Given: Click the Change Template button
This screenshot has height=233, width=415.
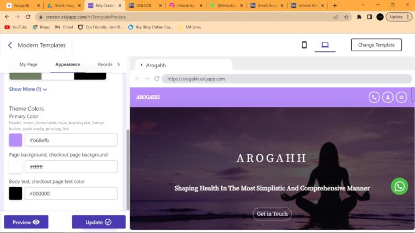Looking at the screenshot, I should click(x=376, y=45).
